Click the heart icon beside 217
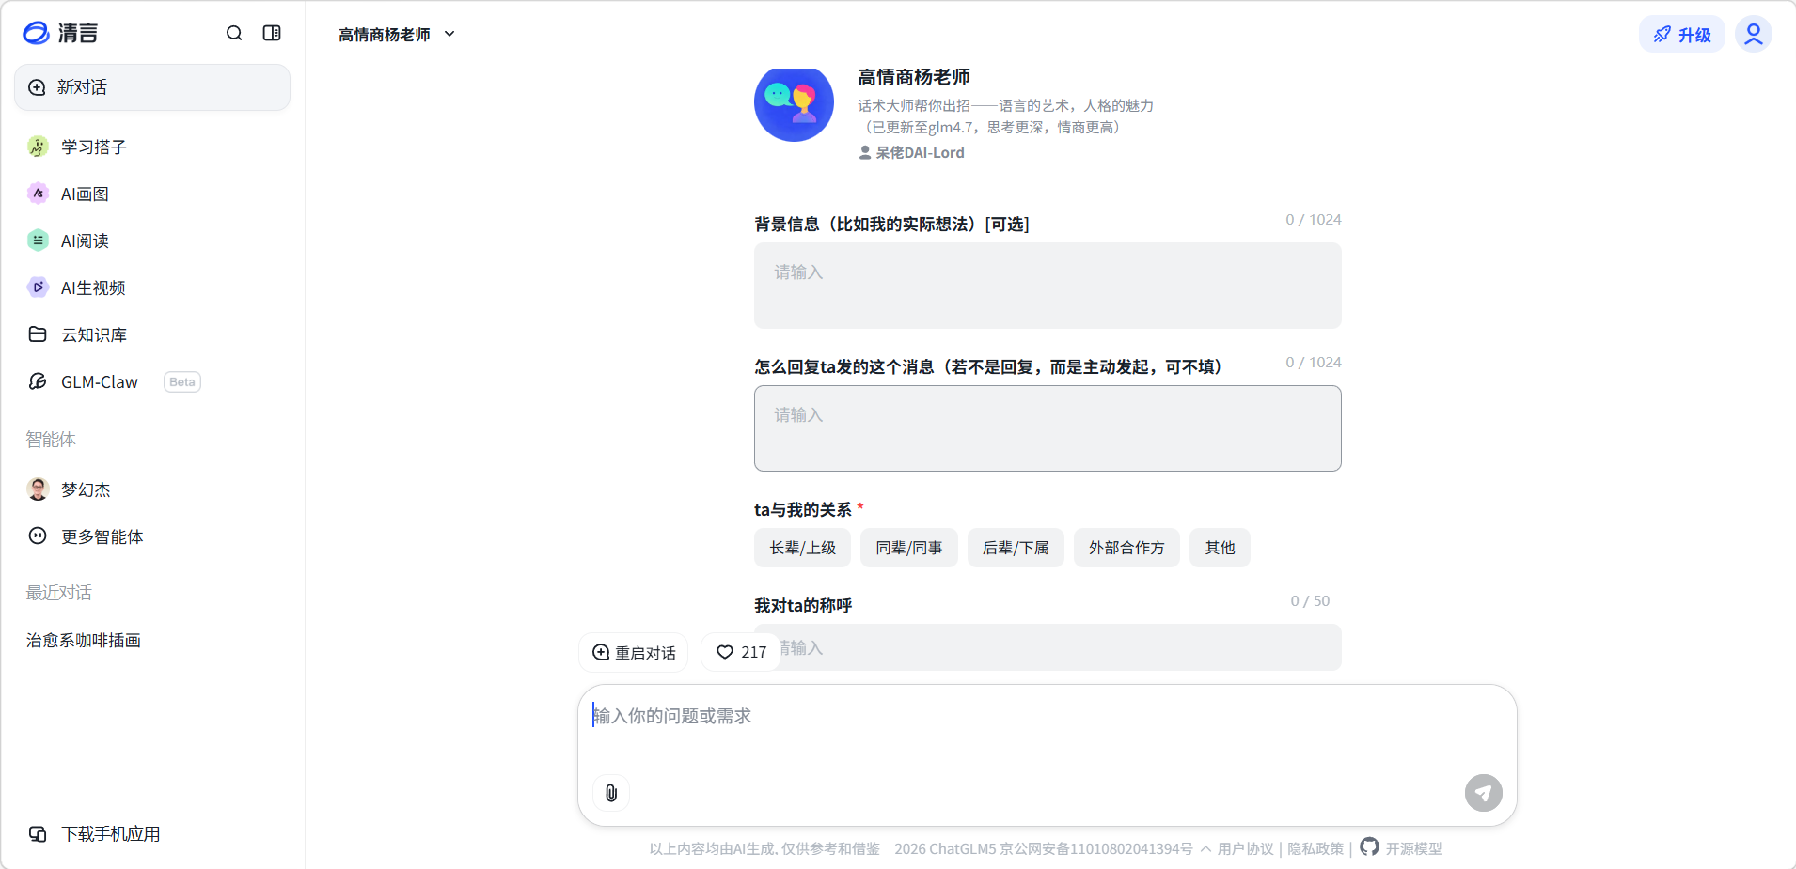Viewport: 1796px width, 869px height. tap(725, 652)
